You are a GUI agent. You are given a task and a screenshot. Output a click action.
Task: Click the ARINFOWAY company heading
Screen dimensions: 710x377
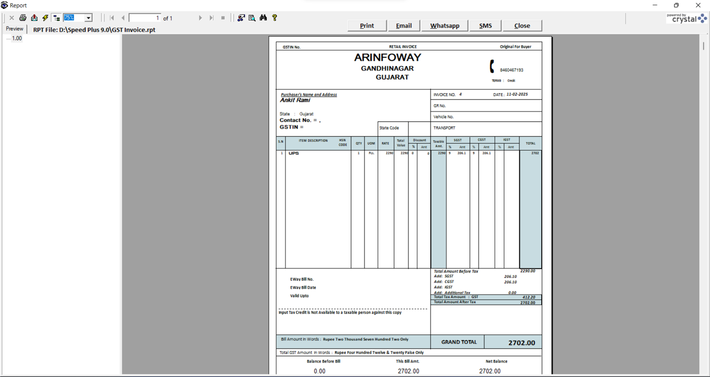(388, 58)
